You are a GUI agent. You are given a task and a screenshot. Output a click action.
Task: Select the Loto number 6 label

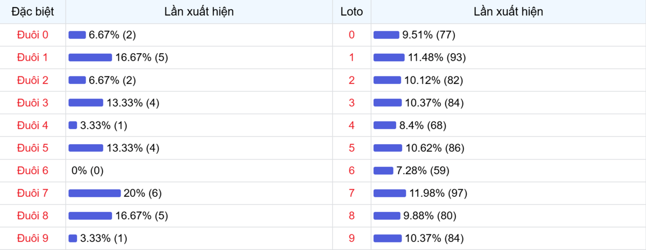(352, 170)
